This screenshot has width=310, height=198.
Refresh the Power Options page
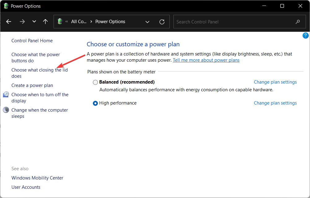click(162, 22)
